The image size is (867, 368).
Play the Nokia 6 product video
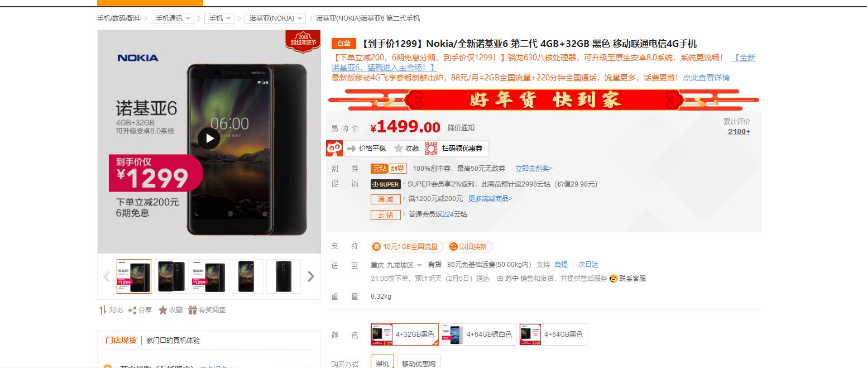pos(209,138)
